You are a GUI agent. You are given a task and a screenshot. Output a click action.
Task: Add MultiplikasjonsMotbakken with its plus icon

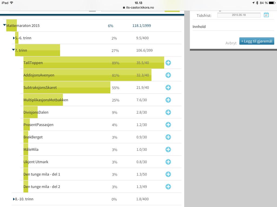(x=168, y=100)
